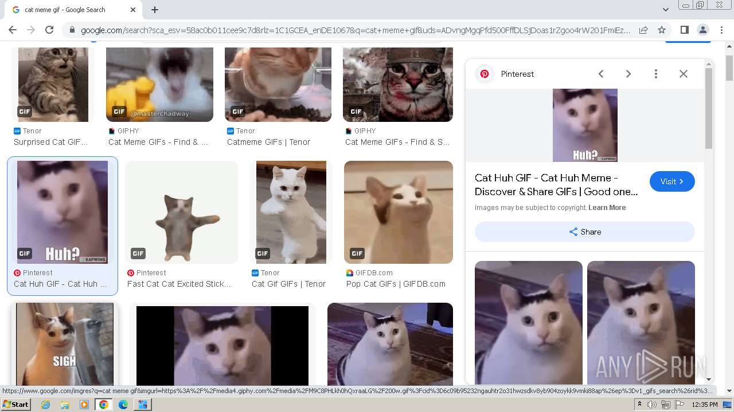The image size is (734, 412).
Task: Toggle the browser side panel
Action: 684,30
